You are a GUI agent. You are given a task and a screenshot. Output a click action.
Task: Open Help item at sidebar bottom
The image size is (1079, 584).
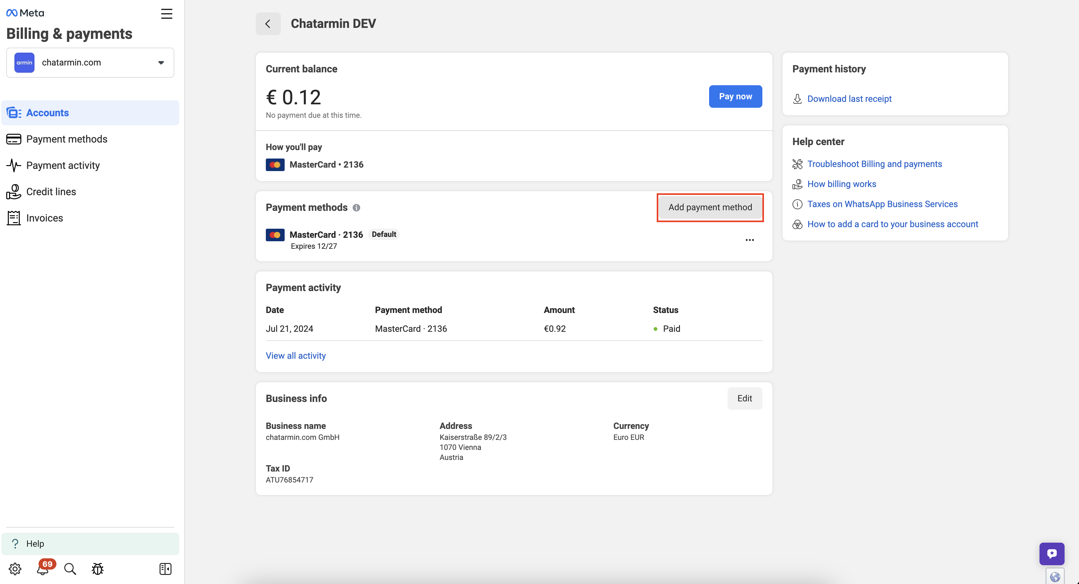[x=35, y=543]
